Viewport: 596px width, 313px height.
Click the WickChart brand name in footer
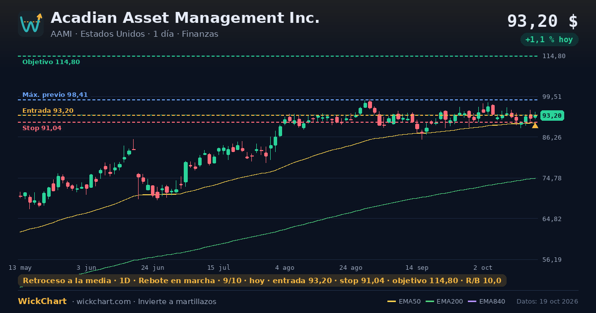(42, 302)
